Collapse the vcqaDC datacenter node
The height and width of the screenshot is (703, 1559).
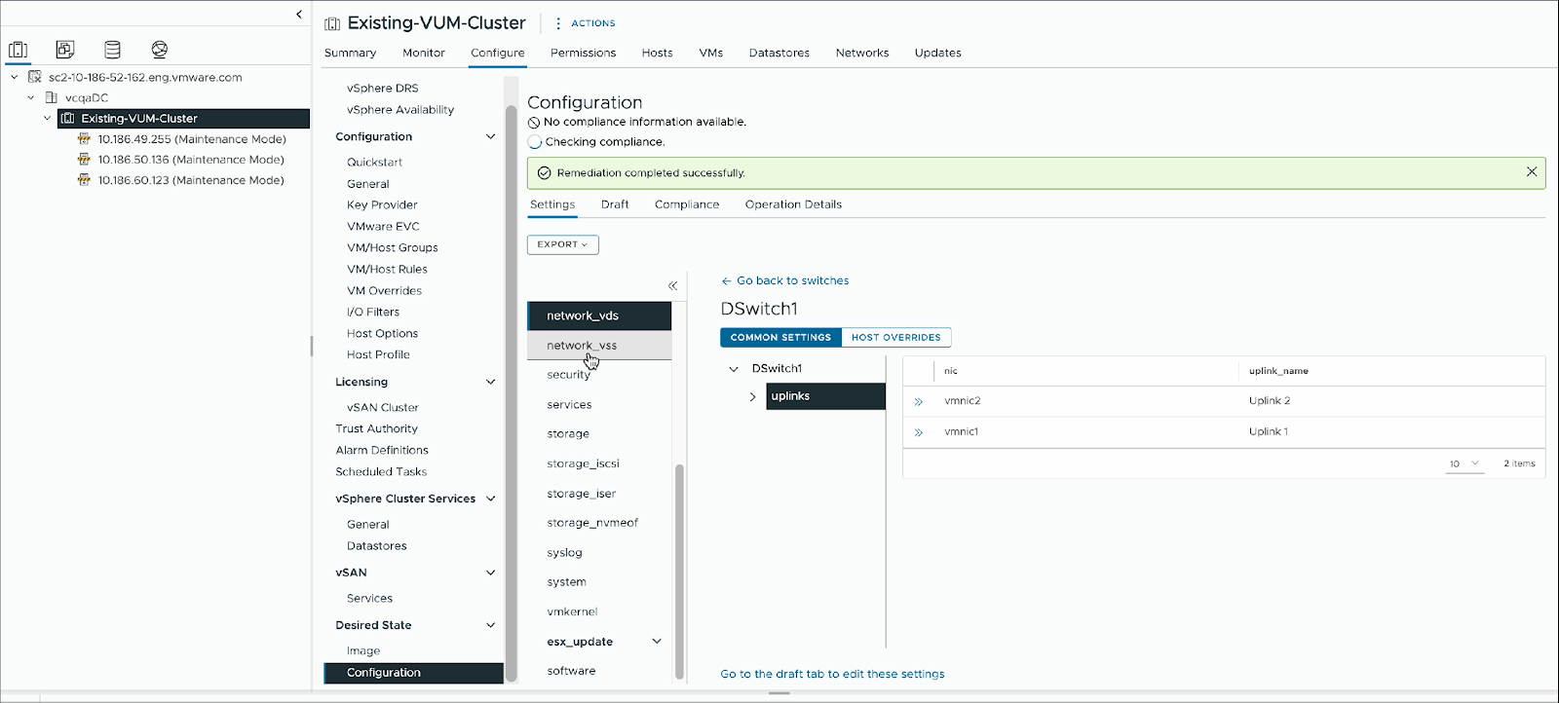tap(30, 97)
